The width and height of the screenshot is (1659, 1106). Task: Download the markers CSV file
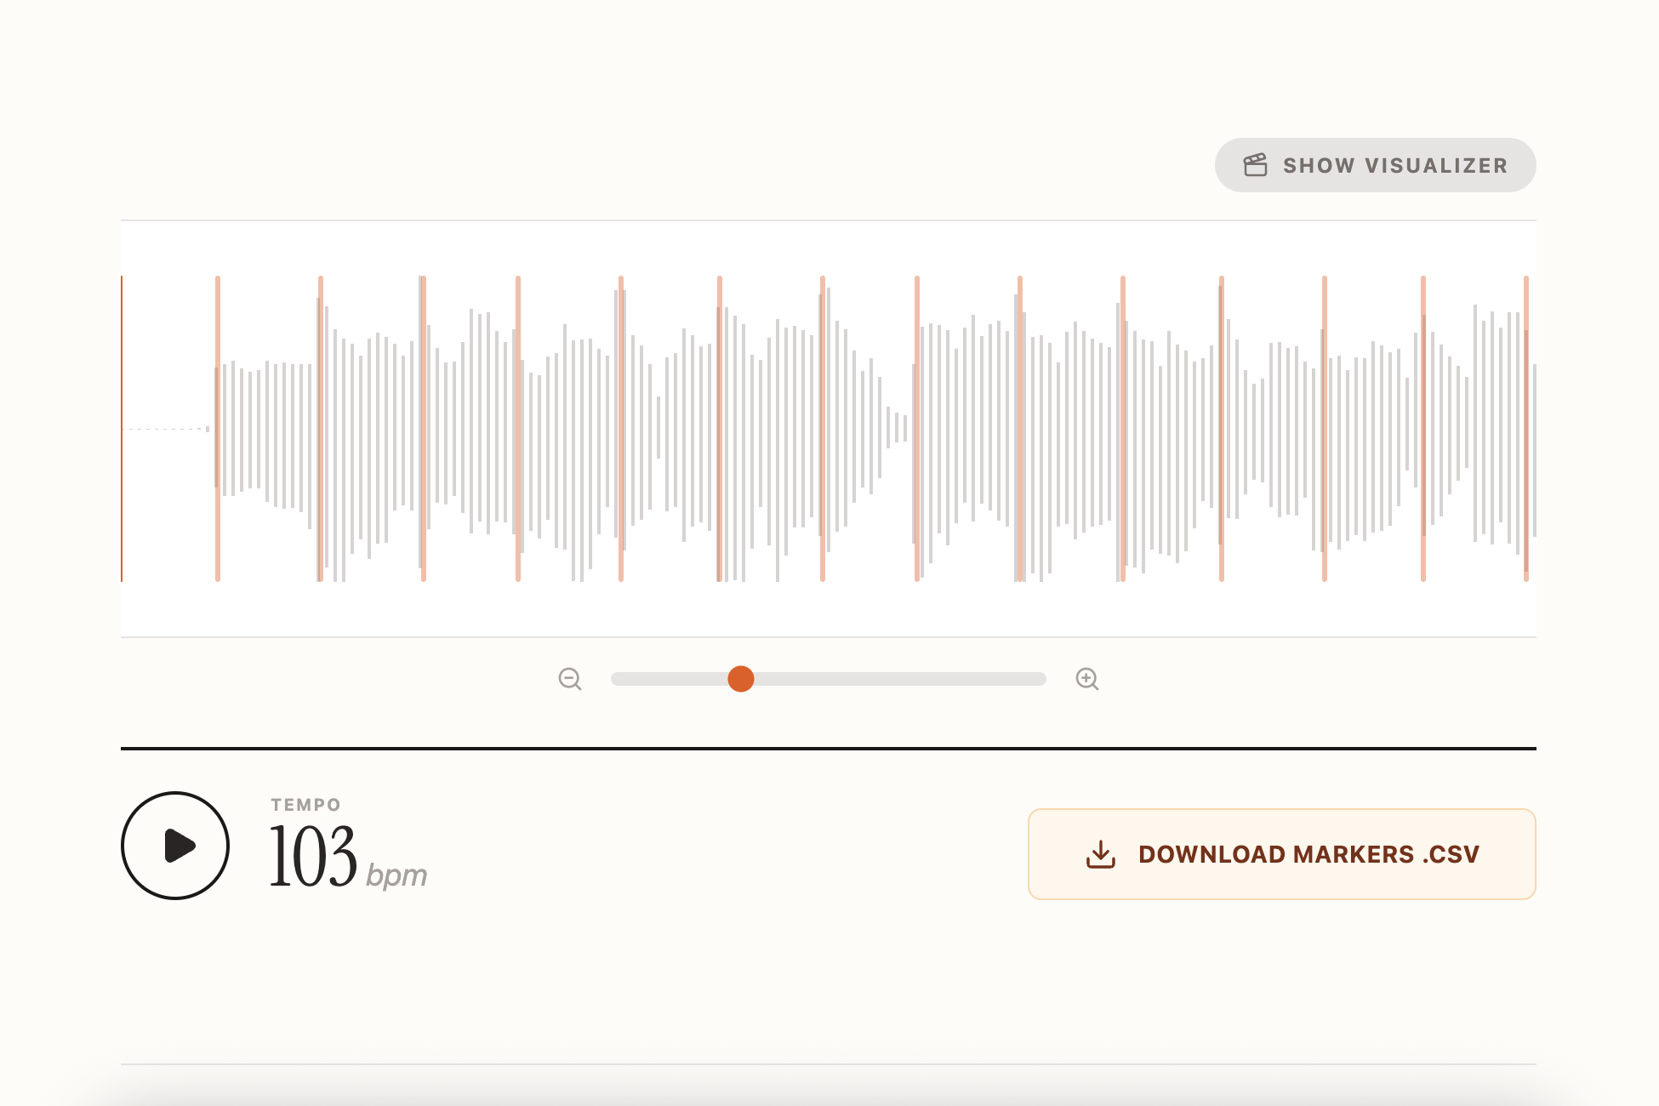(x=1281, y=854)
